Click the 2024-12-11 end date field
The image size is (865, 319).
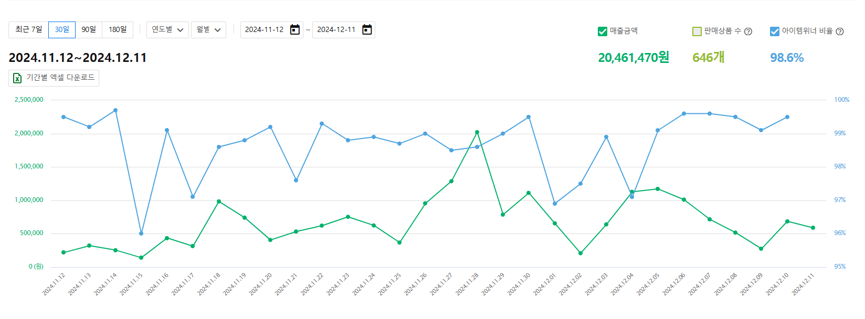click(x=336, y=30)
